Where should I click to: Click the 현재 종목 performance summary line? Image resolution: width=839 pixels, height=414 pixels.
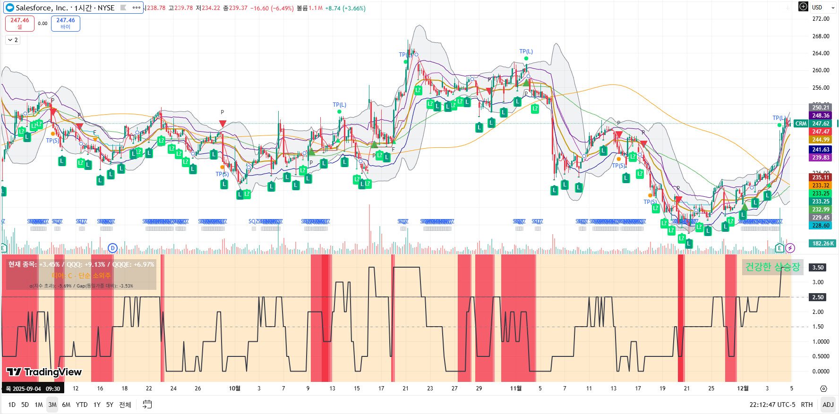click(81, 264)
